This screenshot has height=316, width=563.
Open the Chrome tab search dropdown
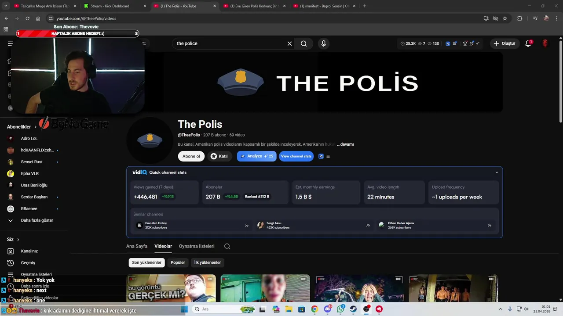pyautogui.click(x=6, y=6)
